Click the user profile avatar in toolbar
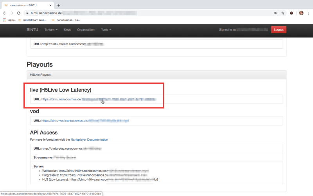The height and width of the screenshot is (196, 313). point(301,13)
